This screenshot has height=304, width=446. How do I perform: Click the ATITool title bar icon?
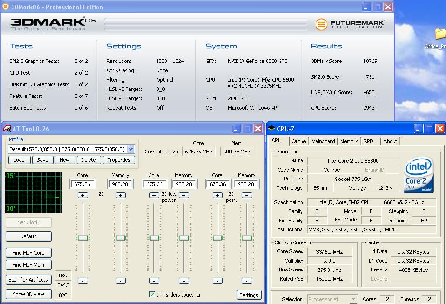coord(7,129)
